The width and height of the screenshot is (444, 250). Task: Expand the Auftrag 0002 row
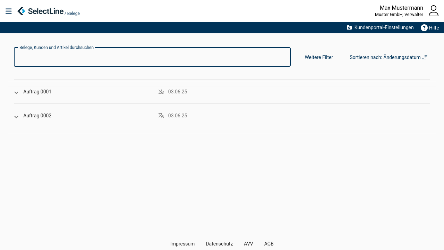tap(16, 117)
